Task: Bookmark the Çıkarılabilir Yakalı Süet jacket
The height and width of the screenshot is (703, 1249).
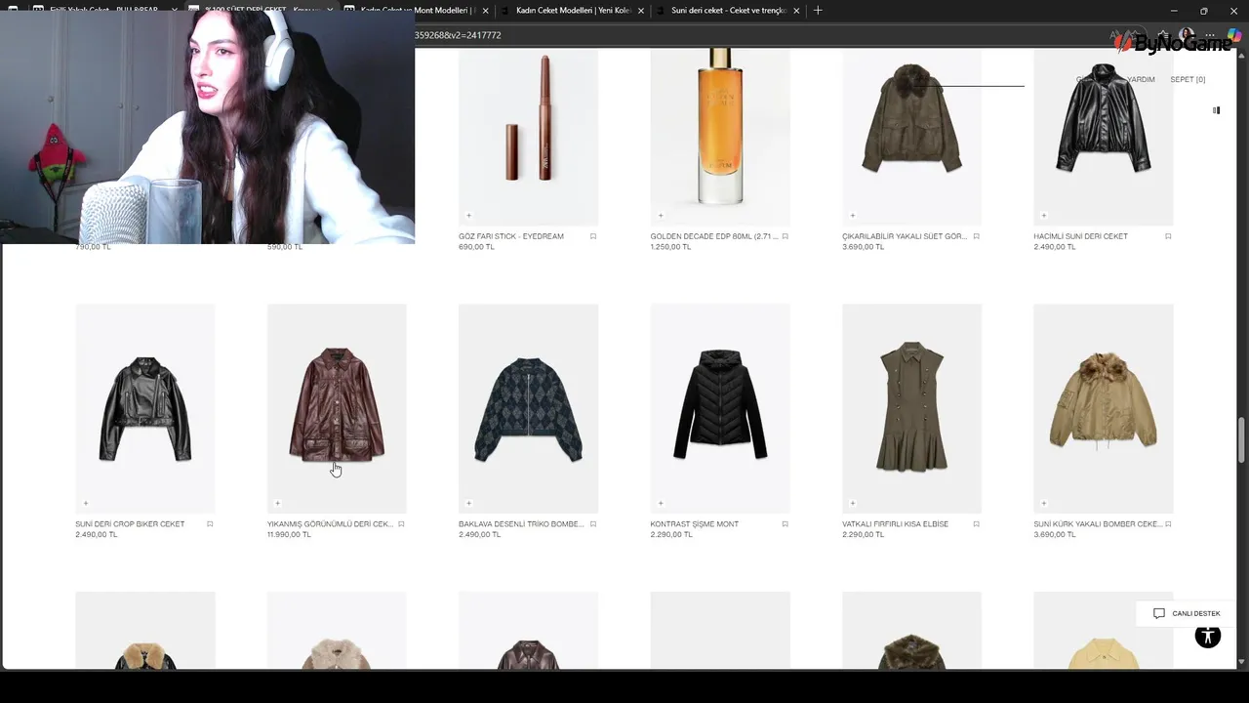Action: coord(977,236)
